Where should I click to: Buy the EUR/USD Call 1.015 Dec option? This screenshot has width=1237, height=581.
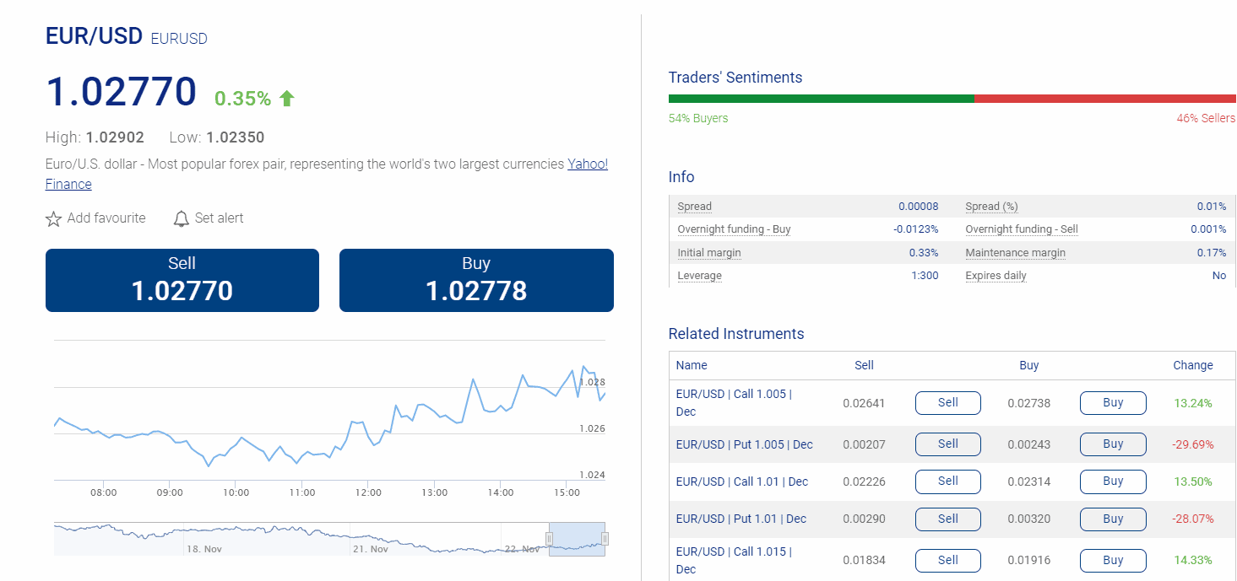coord(1112,560)
